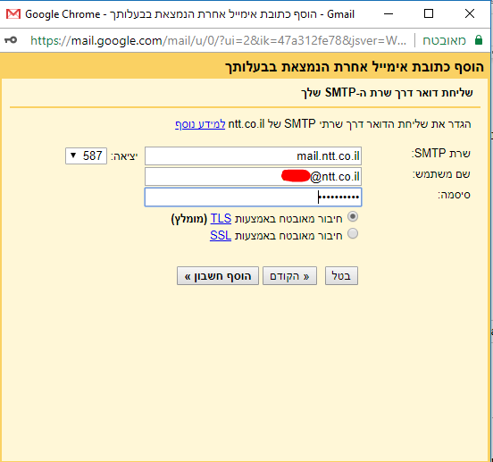This screenshot has height=462, width=493.
Task: Minimize the Gmail popup window
Action: coord(389,13)
